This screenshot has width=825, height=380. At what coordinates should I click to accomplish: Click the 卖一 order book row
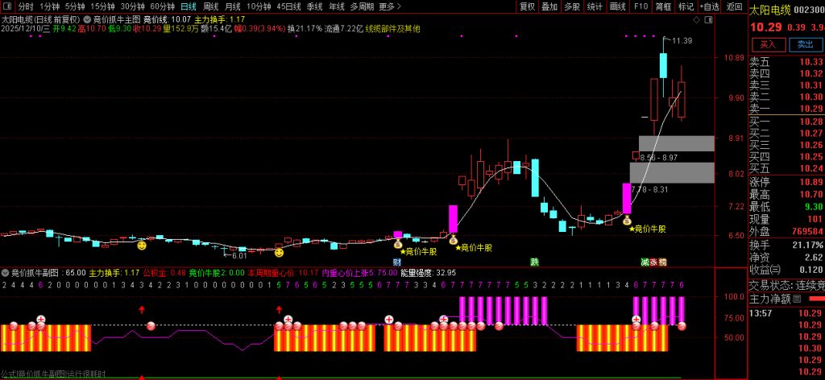[x=786, y=108]
